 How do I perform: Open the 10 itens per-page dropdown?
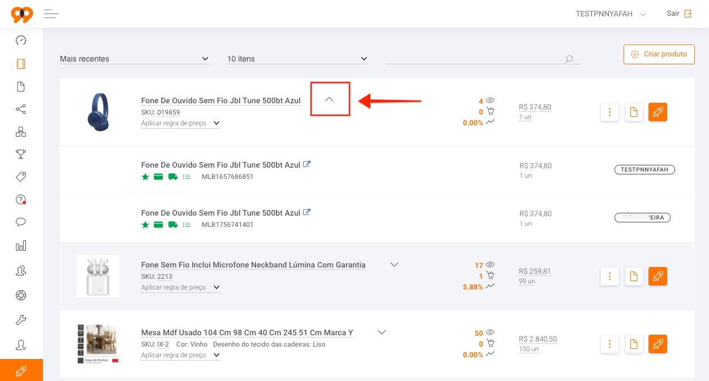(298, 59)
